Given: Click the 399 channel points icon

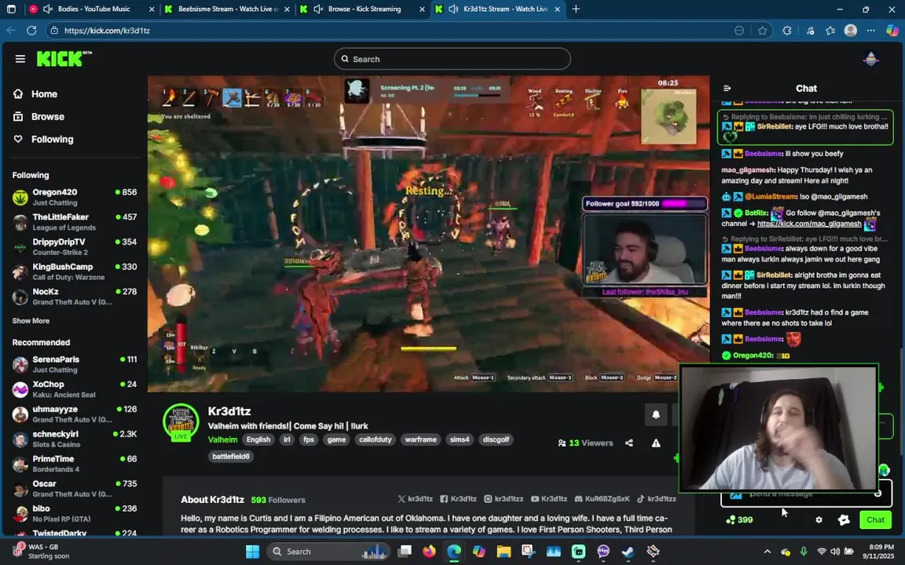Looking at the screenshot, I should [x=739, y=519].
